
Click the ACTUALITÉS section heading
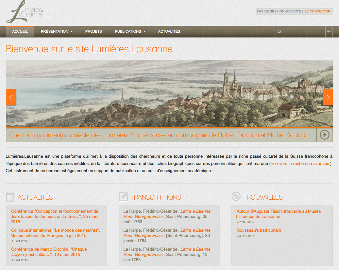[35, 197]
